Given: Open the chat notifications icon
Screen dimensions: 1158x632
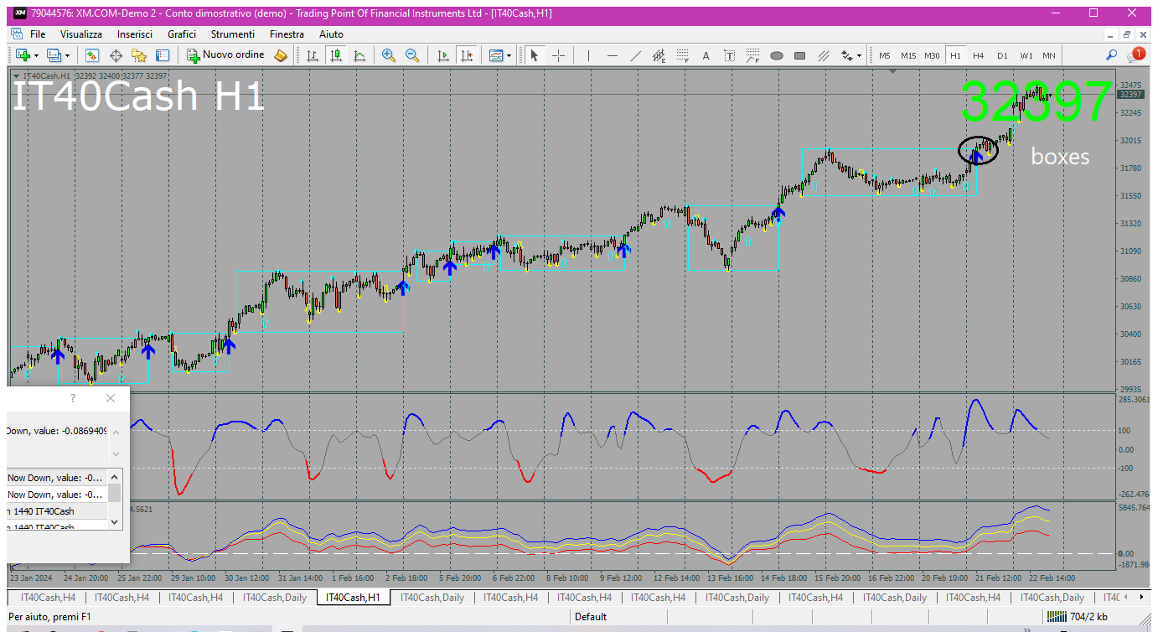Looking at the screenshot, I should (1136, 55).
